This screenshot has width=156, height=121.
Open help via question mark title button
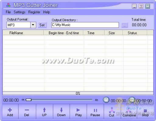(x=141, y=6)
